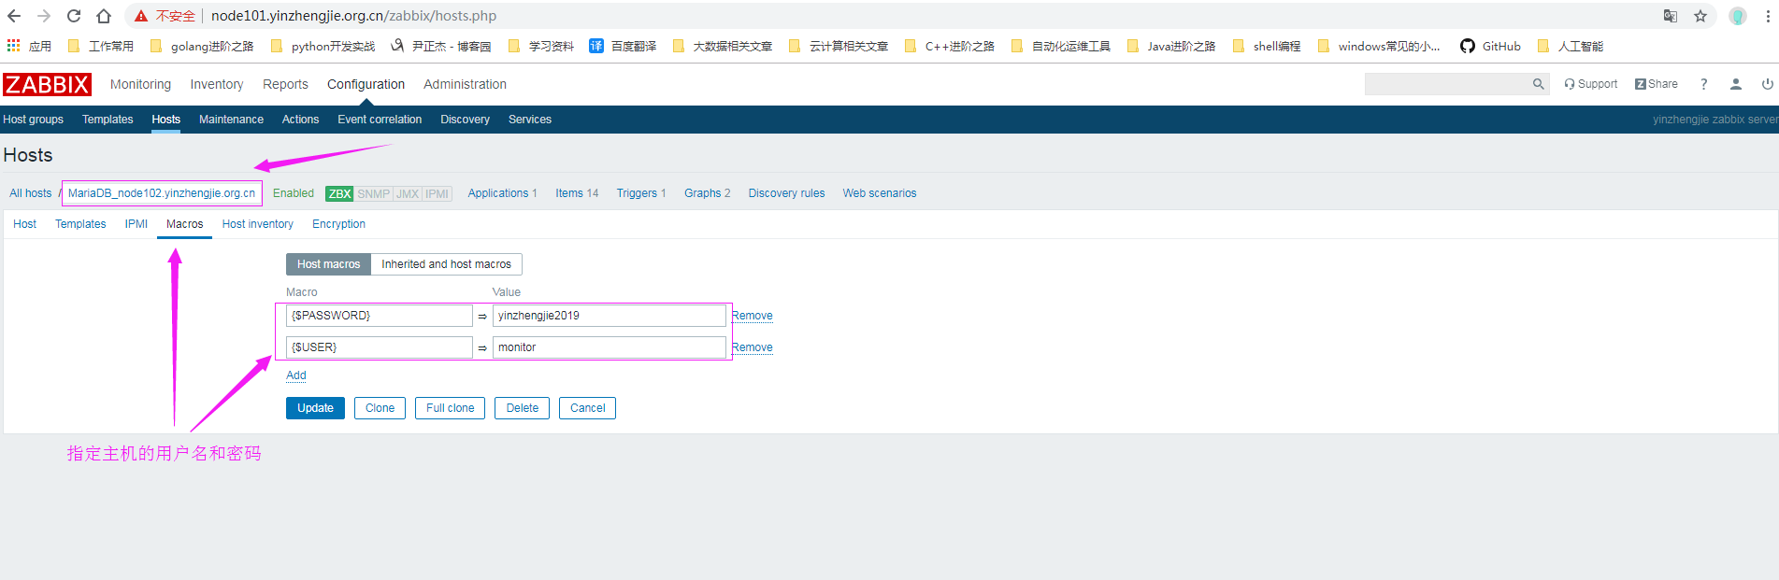The height and width of the screenshot is (580, 1779).
Task: Reload the page with the refresh icon
Action: click(74, 16)
